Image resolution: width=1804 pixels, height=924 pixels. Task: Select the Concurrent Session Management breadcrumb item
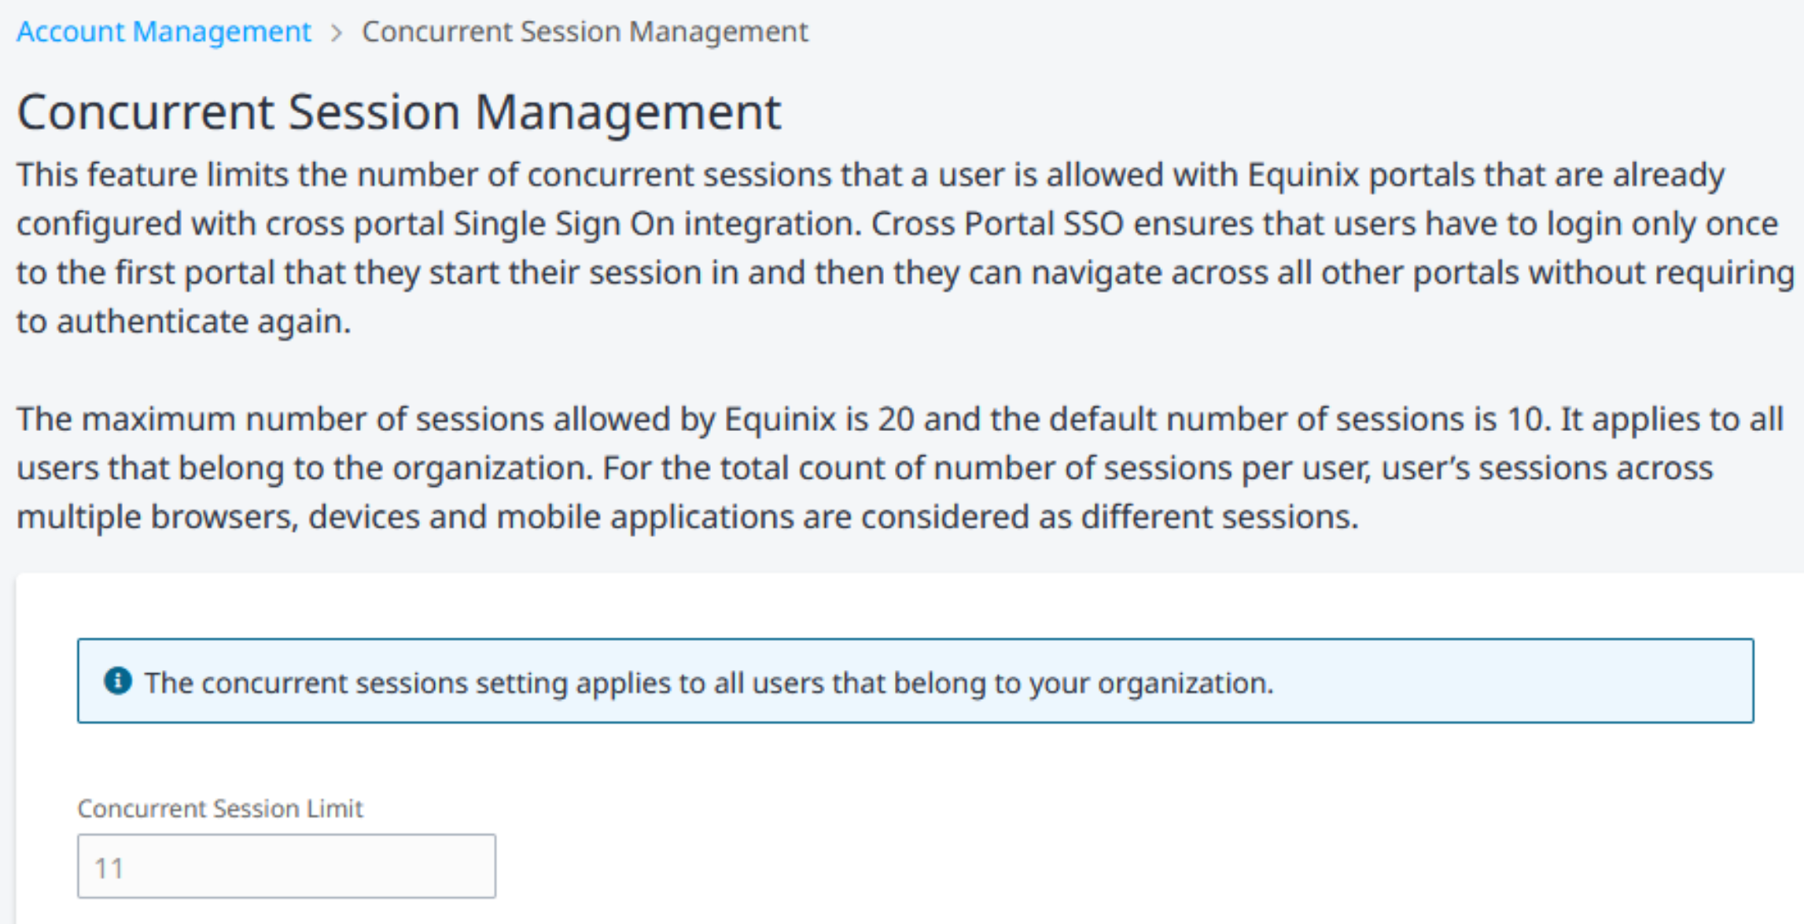click(x=584, y=31)
